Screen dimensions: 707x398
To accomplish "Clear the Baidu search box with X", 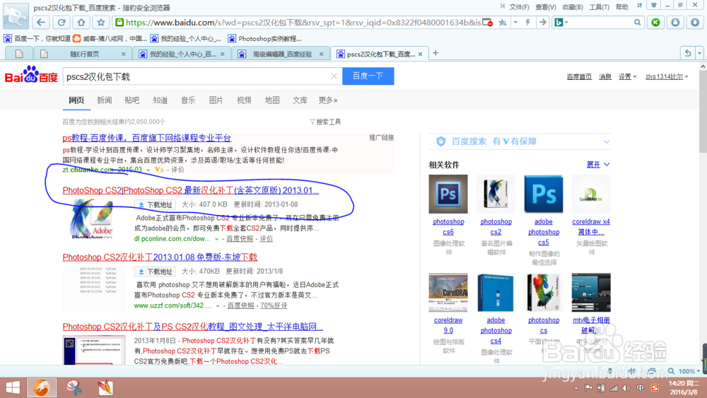I will pyautogui.click(x=334, y=76).
